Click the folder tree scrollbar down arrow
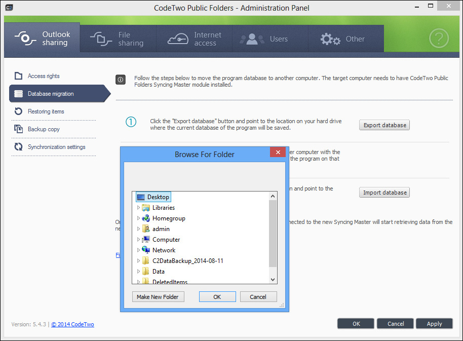 click(x=273, y=279)
